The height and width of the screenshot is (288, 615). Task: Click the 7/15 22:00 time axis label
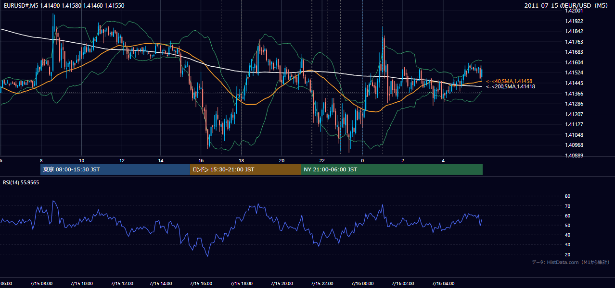tap(322, 283)
